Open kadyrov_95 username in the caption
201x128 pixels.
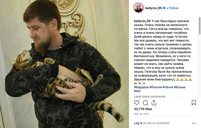142,21
